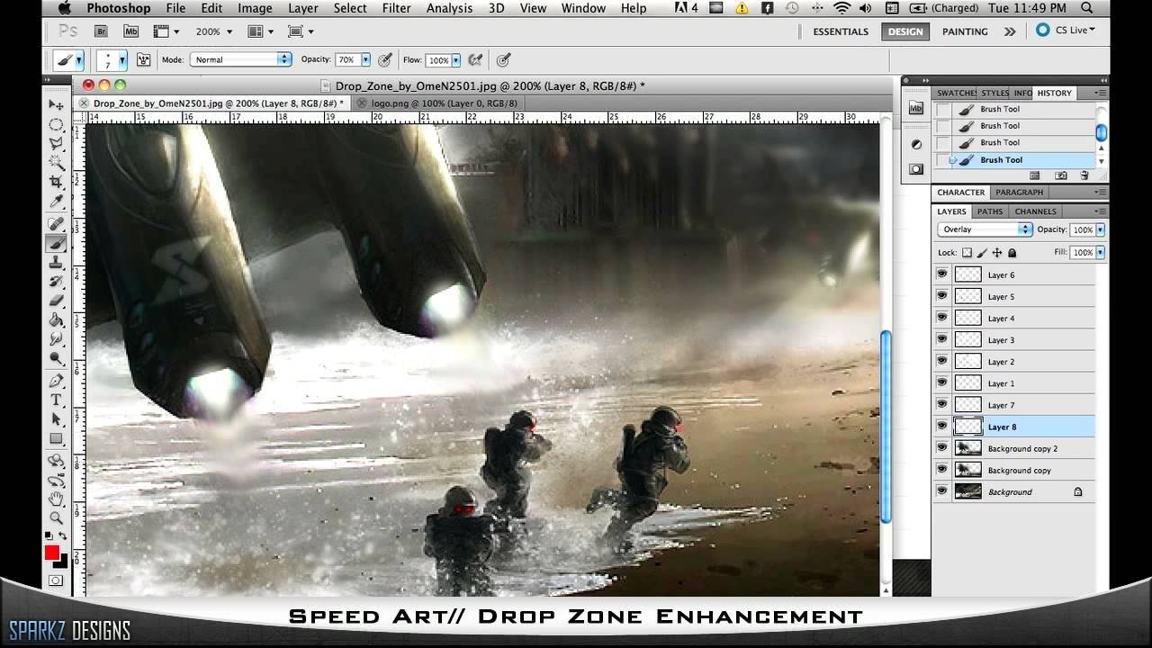Open CS Live menu

tap(1066, 30)
